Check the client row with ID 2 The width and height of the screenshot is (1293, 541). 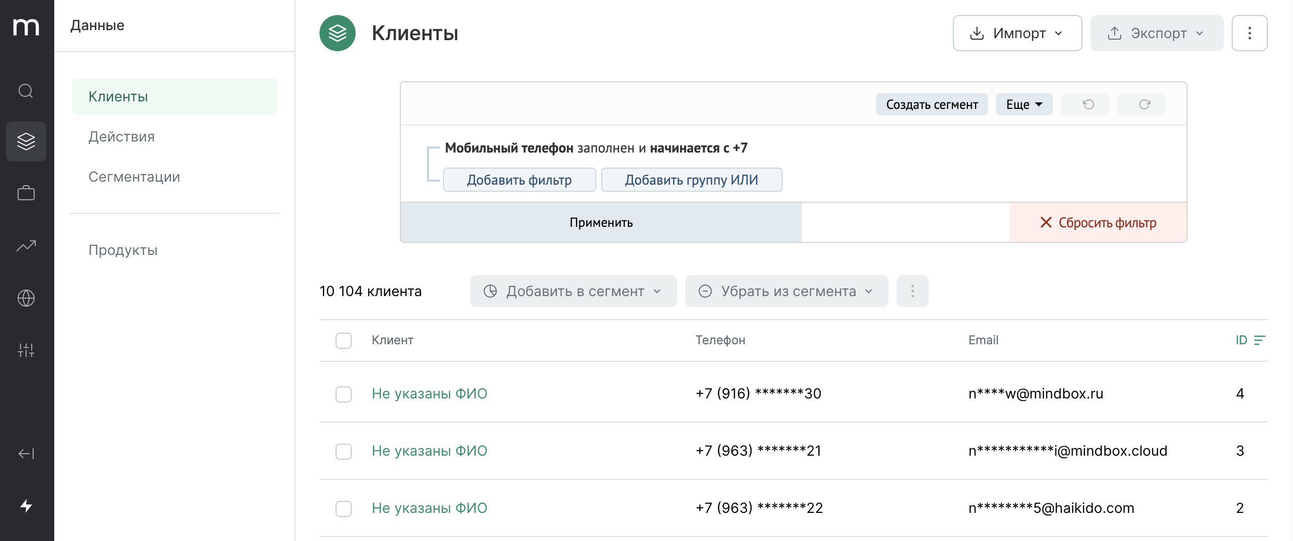click(x=344, y=508)
